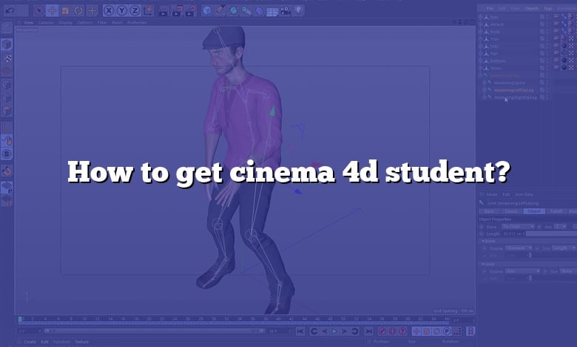Open the Material Manager Texture menu

click(x=81, y=342)
